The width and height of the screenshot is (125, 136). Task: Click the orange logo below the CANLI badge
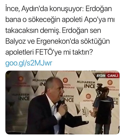pyautogui.click(x=110, y=83)
